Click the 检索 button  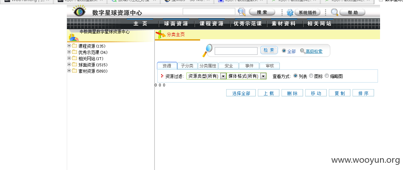click(269, 50)
